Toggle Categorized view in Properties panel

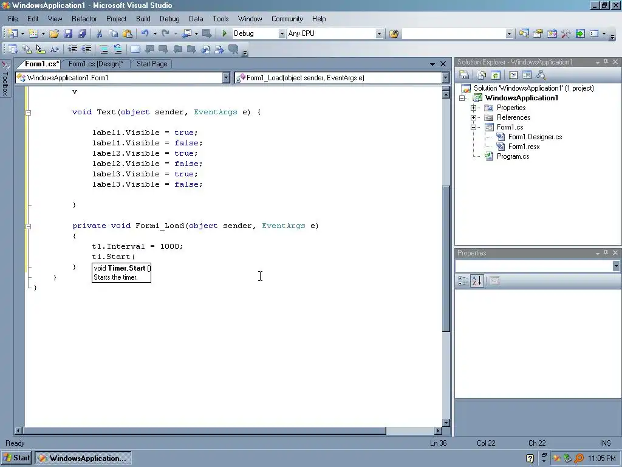462,281
